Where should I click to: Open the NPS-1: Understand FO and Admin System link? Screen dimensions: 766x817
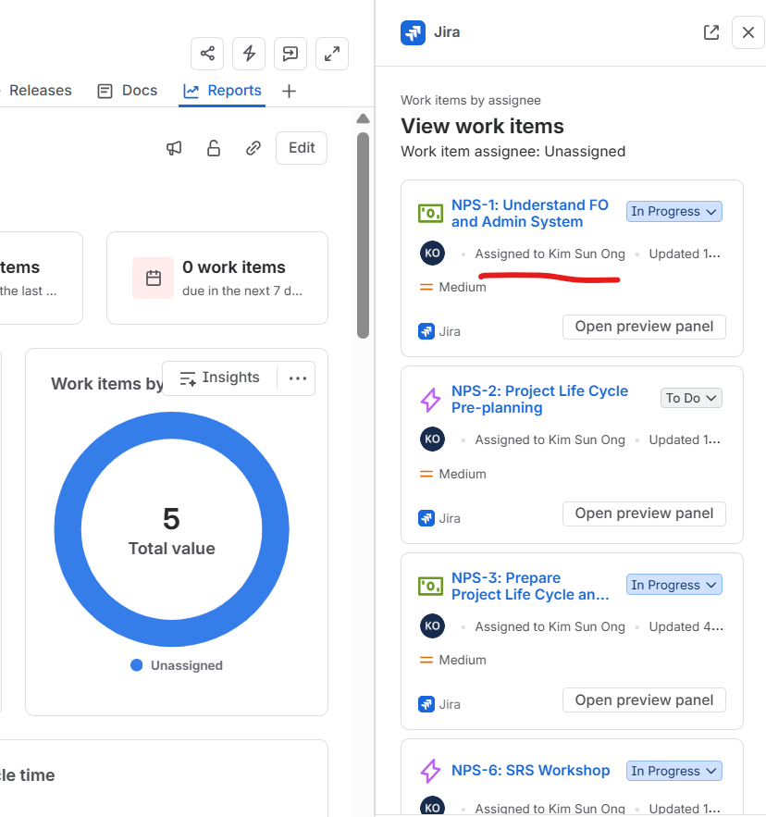(x=530, y=213)
